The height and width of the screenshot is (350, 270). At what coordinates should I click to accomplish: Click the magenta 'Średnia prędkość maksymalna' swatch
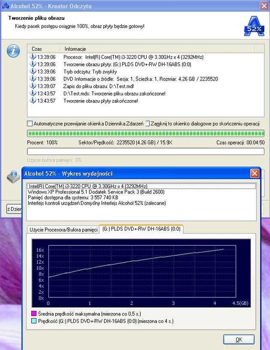click(x=34, y=313)
